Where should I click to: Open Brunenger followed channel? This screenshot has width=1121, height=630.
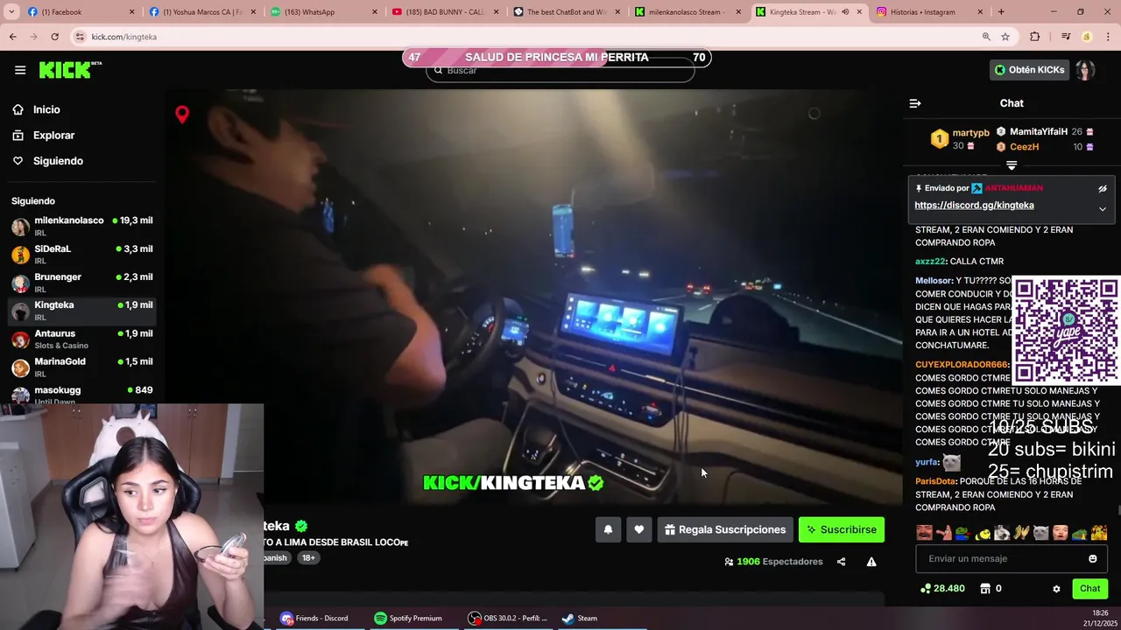(x=82, y=282)
